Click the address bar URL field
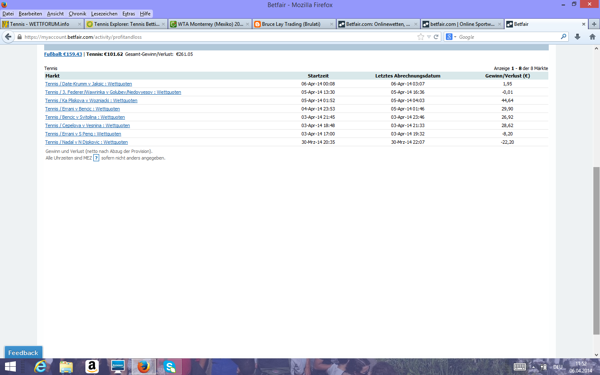The height and width of the screenshot is (375, 600). click(x=220, y=37)
